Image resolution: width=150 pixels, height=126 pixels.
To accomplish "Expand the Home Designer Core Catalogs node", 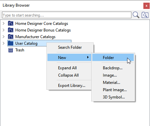I will click(4, 24).
